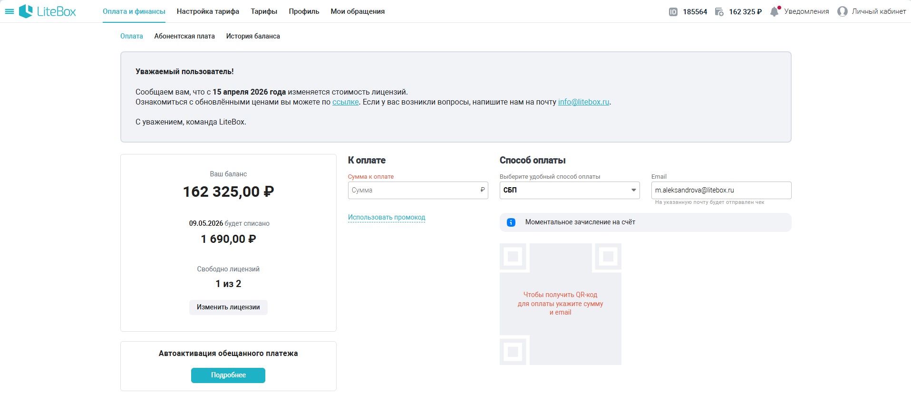
Task: Open the Оплата и финансы menu
Action: point(134,11)
